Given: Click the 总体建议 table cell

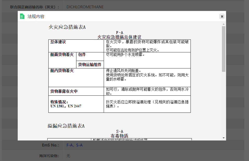Looking at the screenshot, I should [76, 46].
